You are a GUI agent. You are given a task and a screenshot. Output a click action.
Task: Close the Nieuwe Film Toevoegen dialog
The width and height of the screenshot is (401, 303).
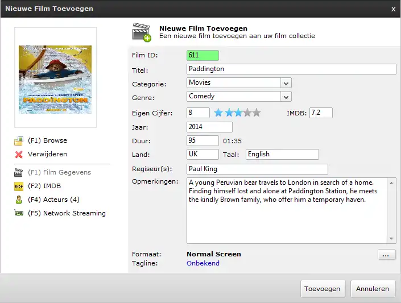pyautogui.click(x=394, y=9)
